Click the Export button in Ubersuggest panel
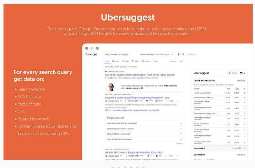 (x=233, y=73)
